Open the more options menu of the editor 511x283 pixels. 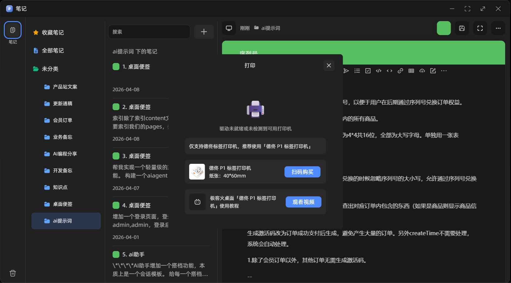click(x=444, y=70)
